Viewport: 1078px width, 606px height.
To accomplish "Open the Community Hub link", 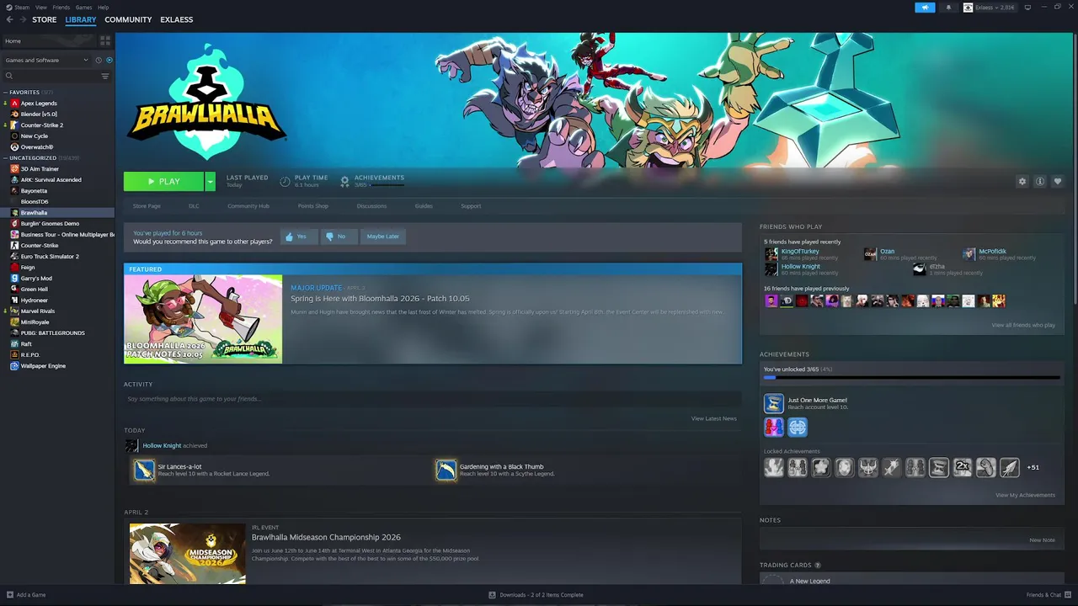I will (248, 206).
